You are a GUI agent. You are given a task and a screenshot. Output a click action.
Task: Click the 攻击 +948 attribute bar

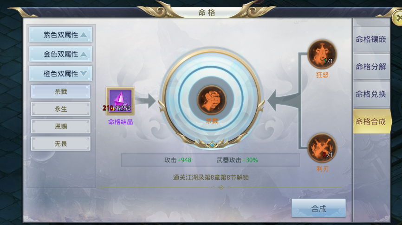click(210, 160)
